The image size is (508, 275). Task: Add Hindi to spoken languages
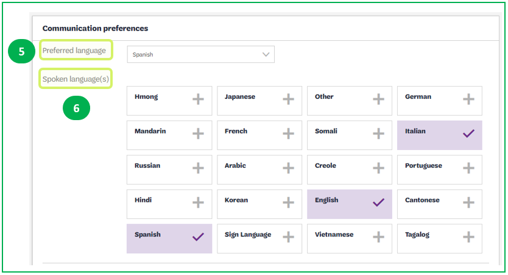click(x=169, y=204)
